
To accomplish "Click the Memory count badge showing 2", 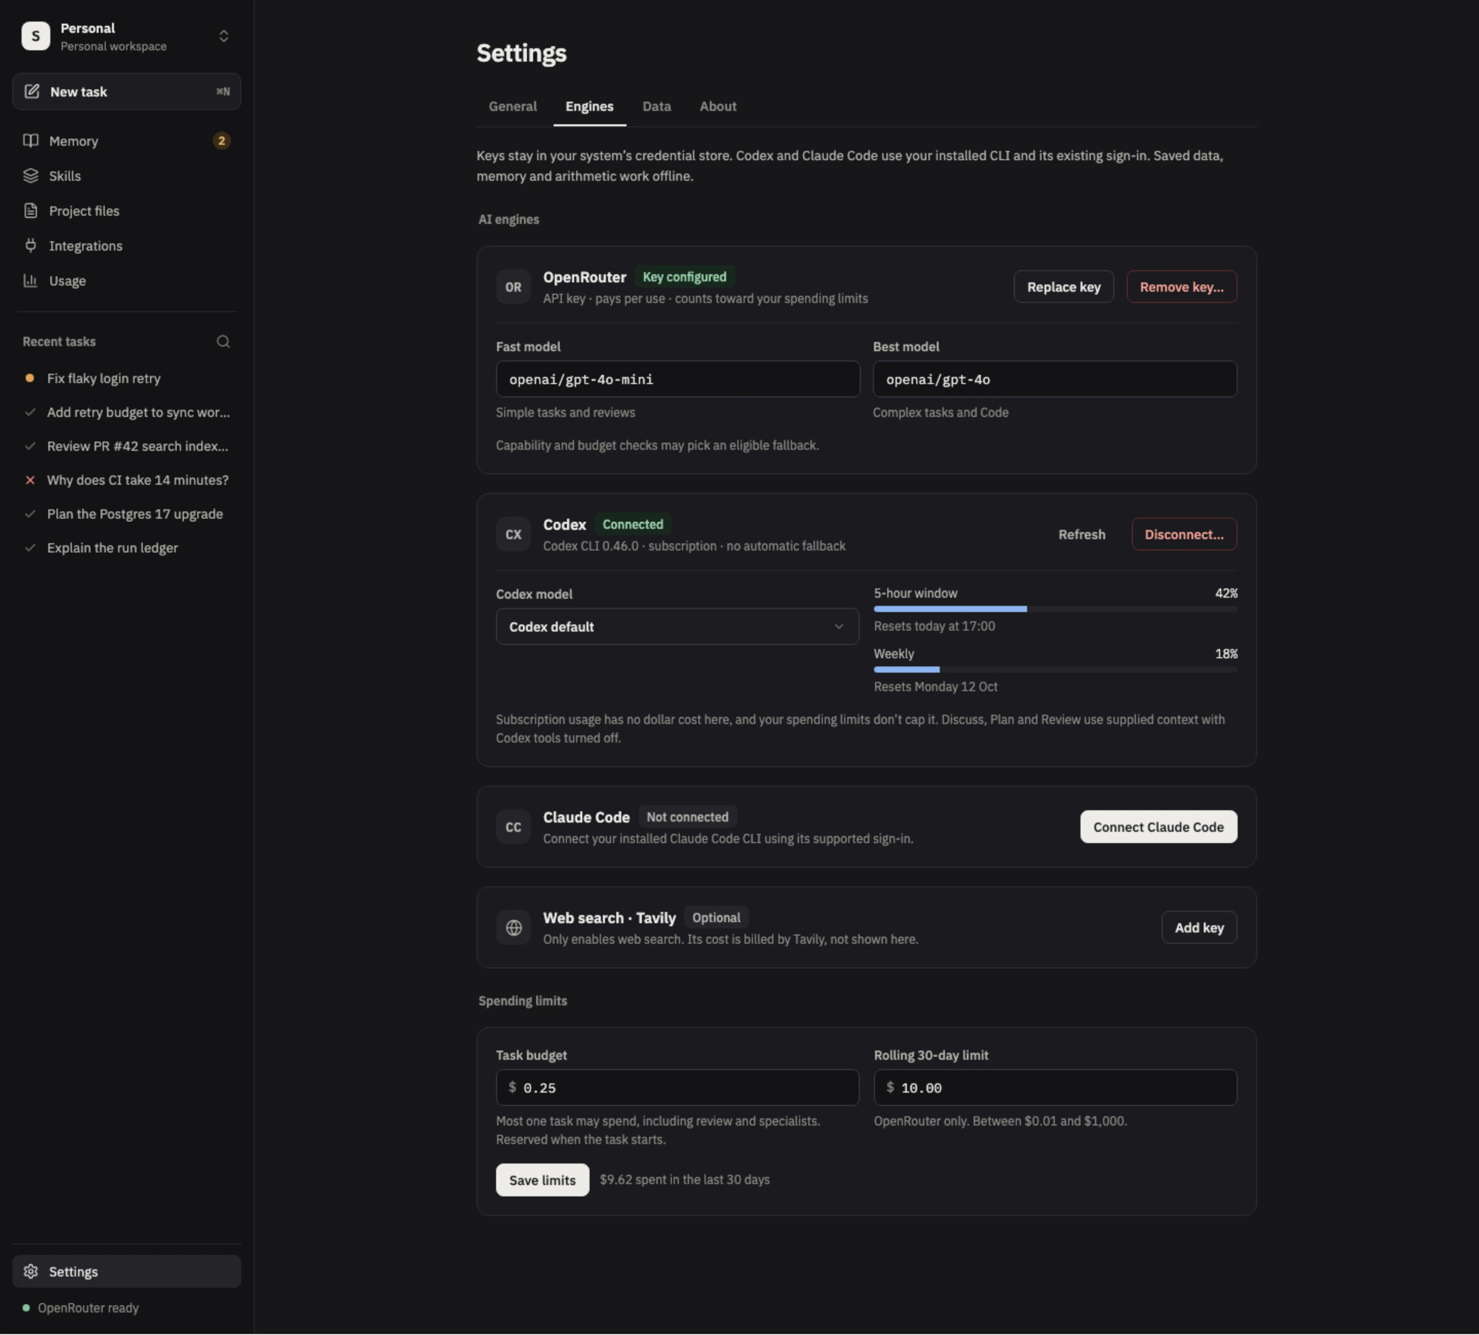I will (x=221, y=140).
